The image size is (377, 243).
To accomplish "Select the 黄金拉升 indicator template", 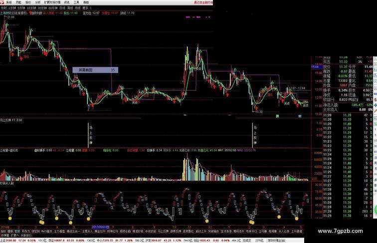I will [x=100, y=231].
